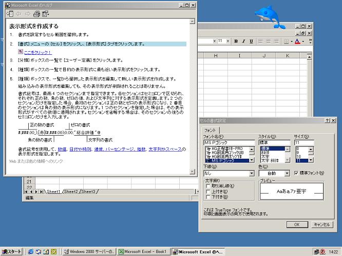The width and height of the screenshot is (342, 256).
Task: Center cell text in Excel toolbar
Action: pyautogui.click(x=269, y=41)
